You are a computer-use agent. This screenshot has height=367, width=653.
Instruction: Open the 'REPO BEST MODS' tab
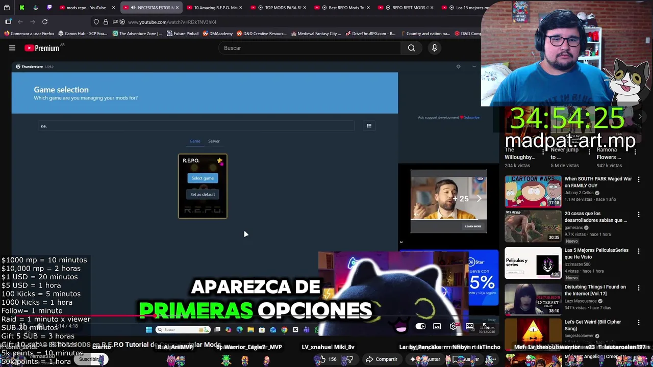(x=406, y=8)
